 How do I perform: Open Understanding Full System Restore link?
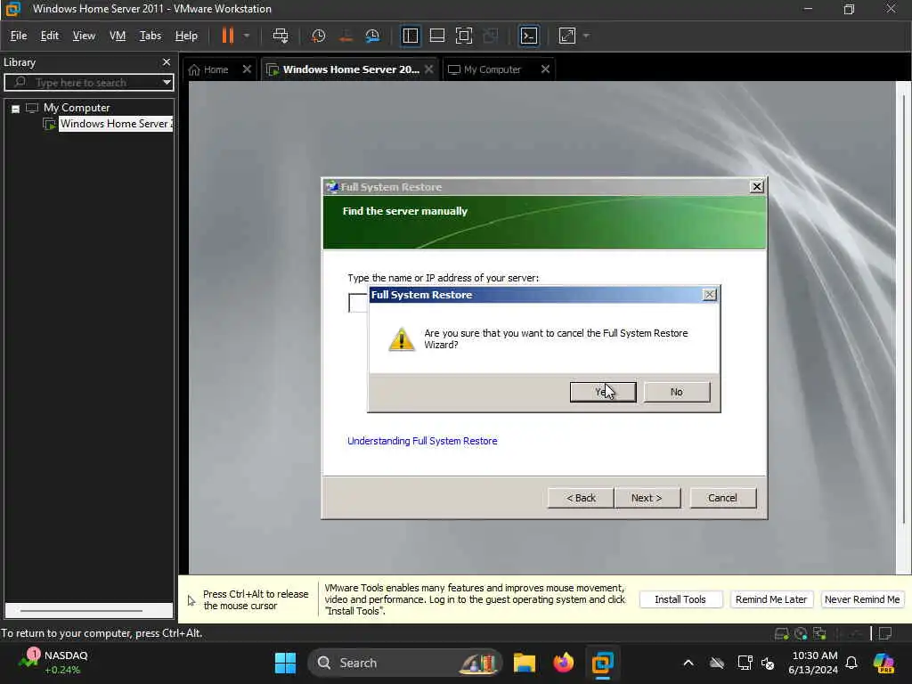pyautogui.click(x=422, y=441)
